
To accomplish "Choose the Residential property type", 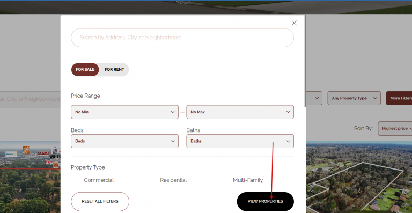I will 173,180.
